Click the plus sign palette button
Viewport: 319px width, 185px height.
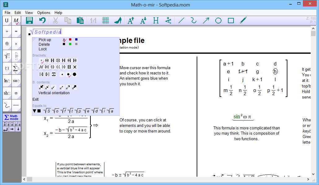click(7, 32)
